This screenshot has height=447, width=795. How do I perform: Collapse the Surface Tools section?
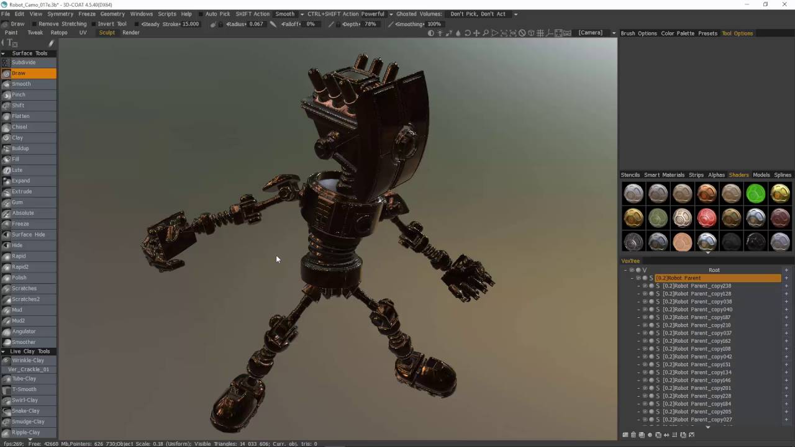click(x=3, y=53)
